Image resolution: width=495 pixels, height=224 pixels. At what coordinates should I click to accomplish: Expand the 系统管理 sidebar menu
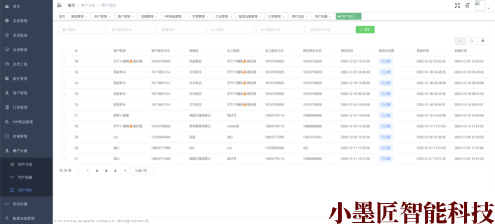point(26,21)
